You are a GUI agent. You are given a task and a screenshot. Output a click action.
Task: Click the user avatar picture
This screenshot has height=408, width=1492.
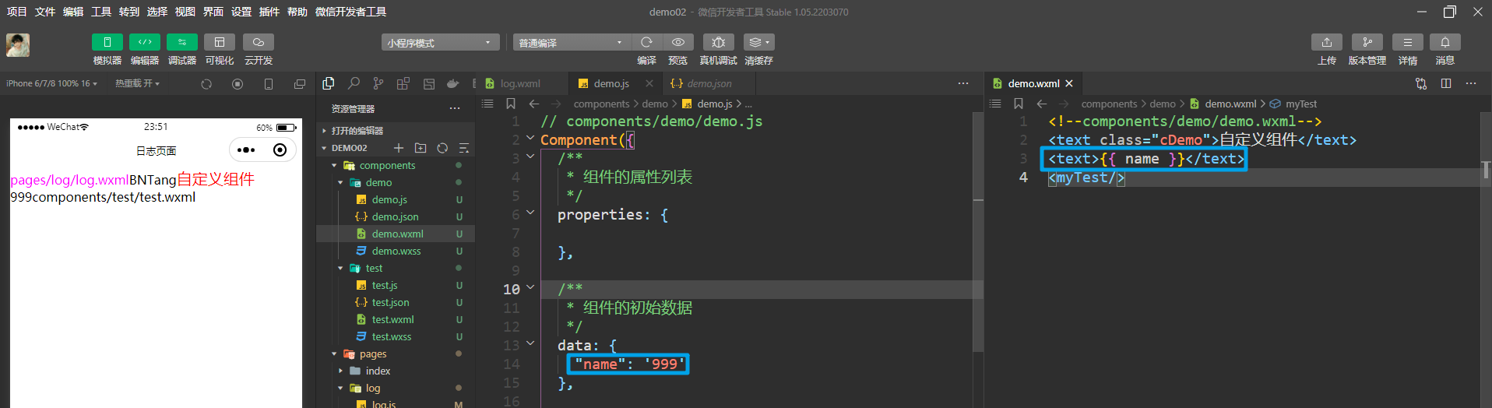tap(18, 45)
